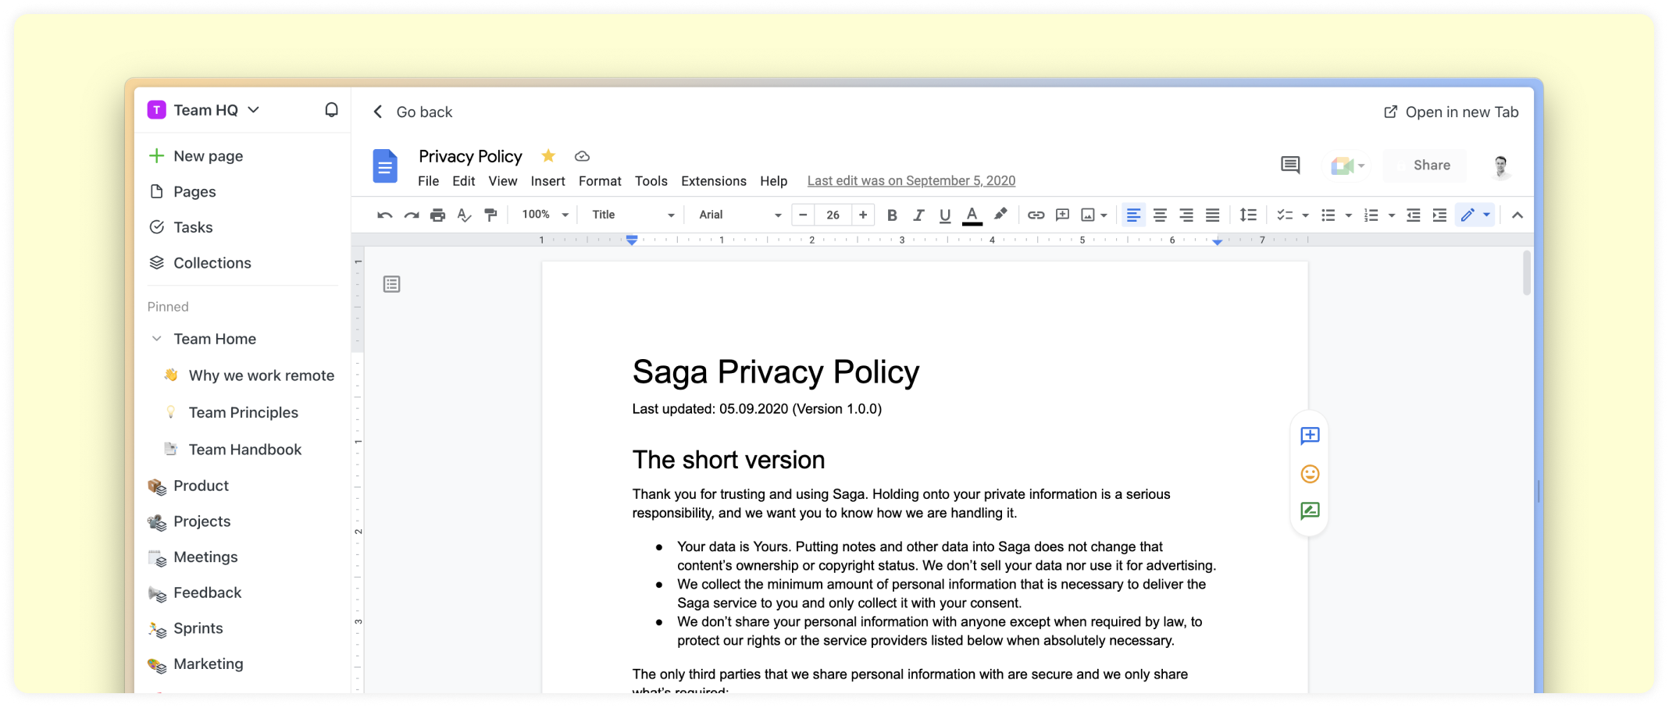Toggle bold formatting
The width and height of the screenshot is (1669, 708).
tap(892, 215)
